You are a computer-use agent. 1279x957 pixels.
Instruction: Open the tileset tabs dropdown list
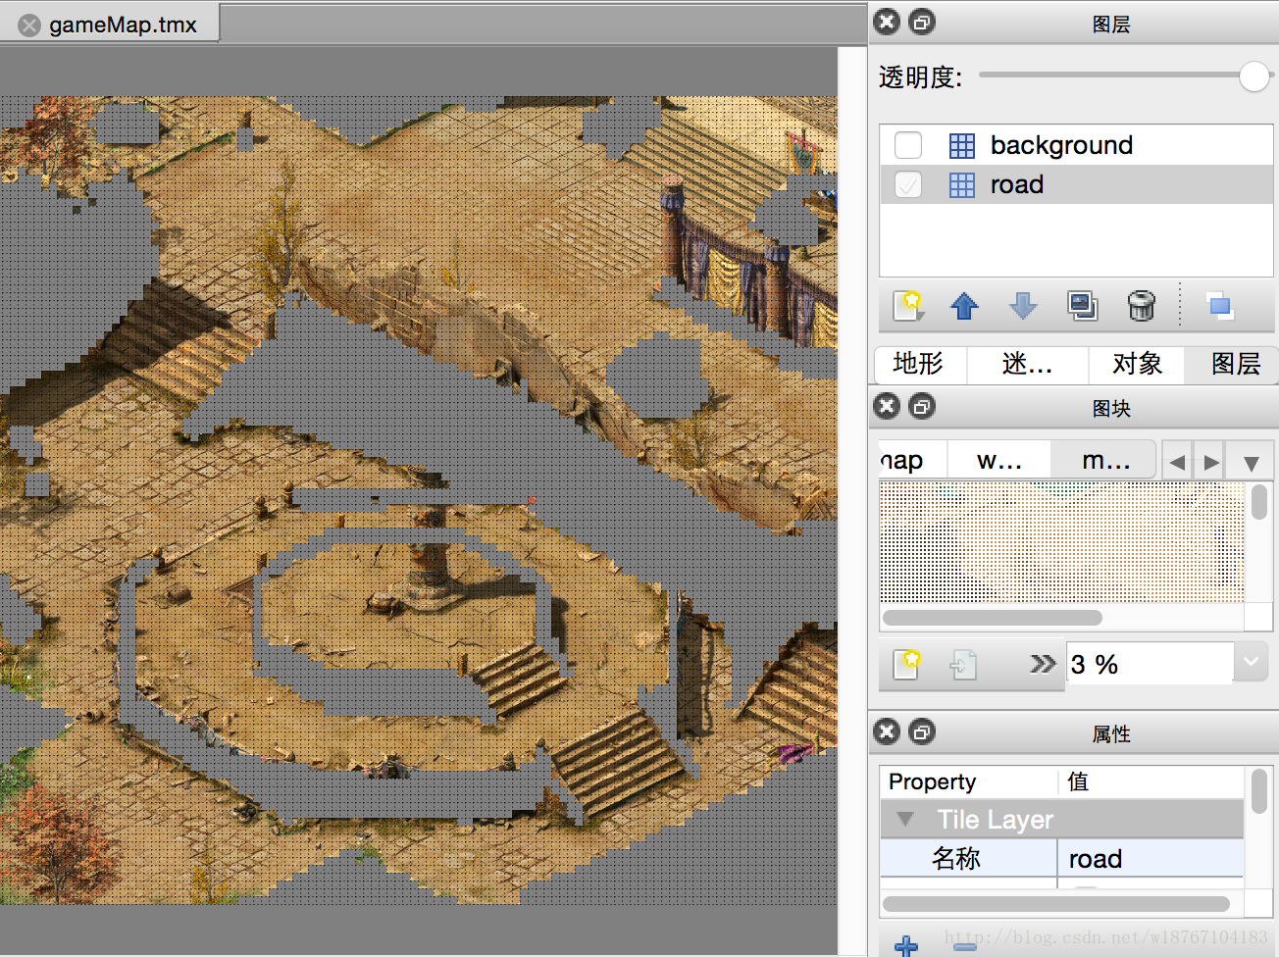click(1251, 462)
